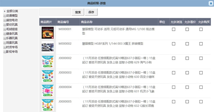Expand the 乐器玩具 category

(x=5, y=38)
